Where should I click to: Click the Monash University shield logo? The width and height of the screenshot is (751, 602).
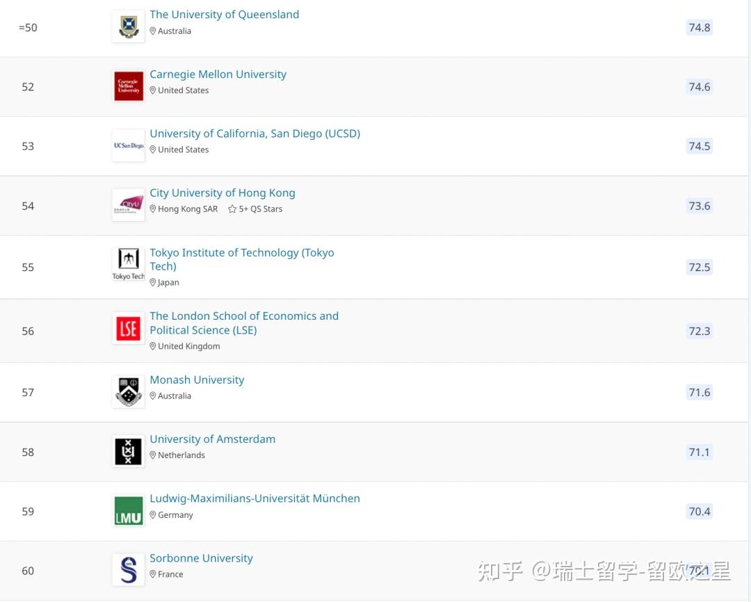[x=129, y=391]
